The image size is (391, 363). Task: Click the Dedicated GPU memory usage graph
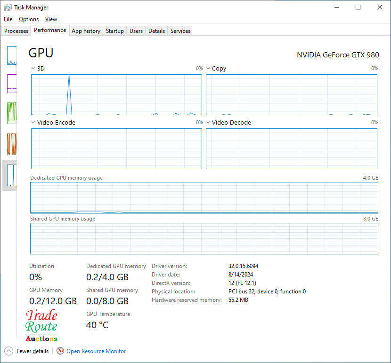click(204, 198)
